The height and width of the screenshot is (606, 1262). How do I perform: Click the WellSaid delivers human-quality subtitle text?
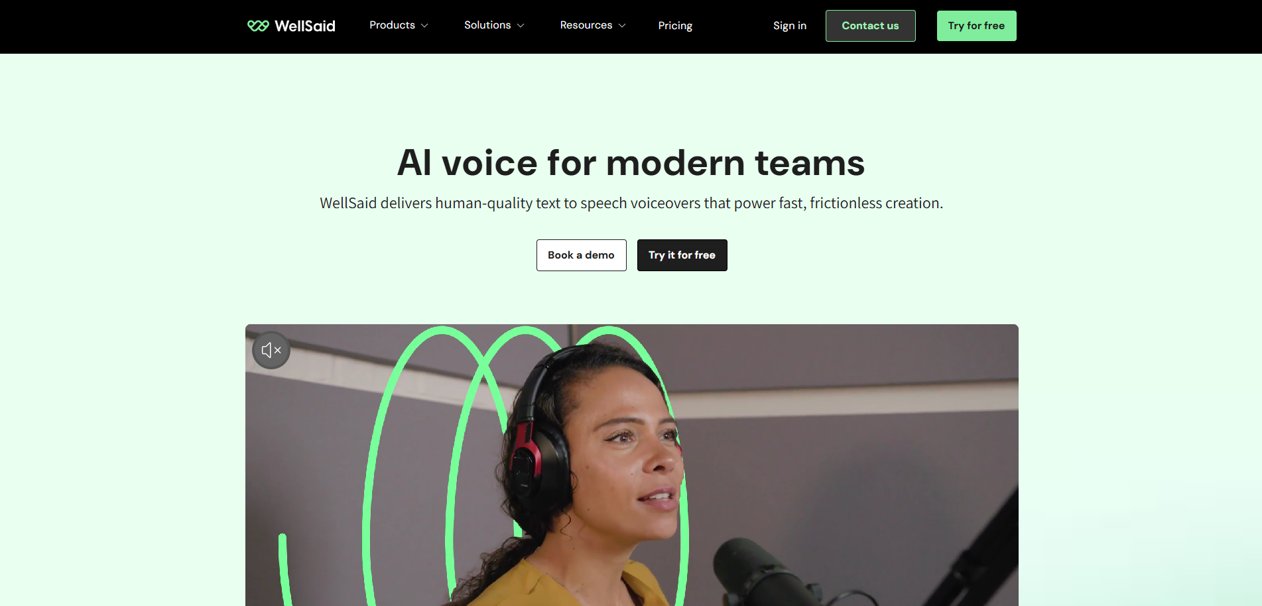tap(631, 203)
